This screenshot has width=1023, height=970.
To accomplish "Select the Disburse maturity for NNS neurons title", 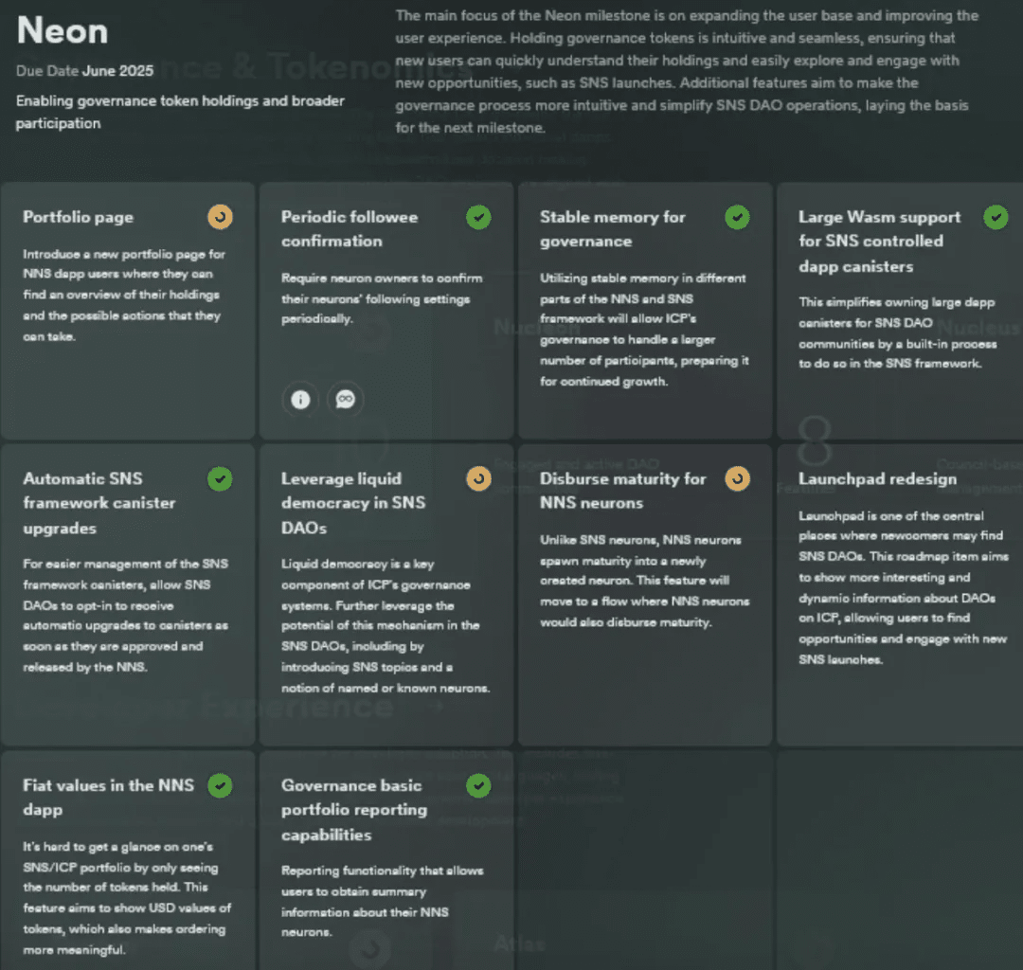I will point(622,491).
